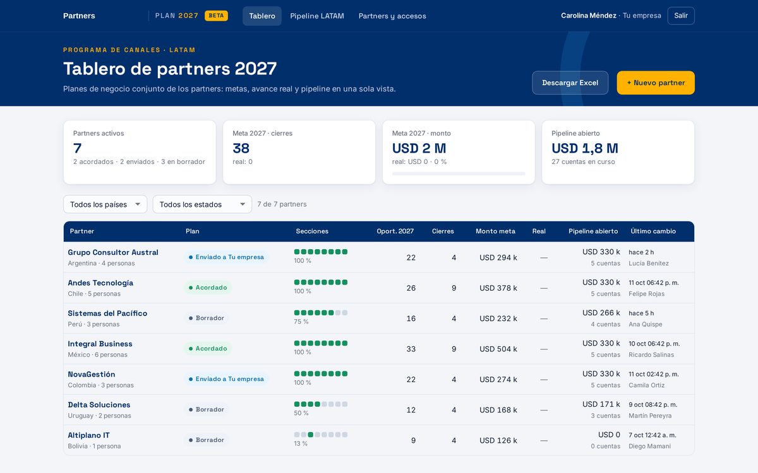Screen dimensions: 758x473
Task: Click the Pipeline abierto summary card
Action: [x=618, y=152]
